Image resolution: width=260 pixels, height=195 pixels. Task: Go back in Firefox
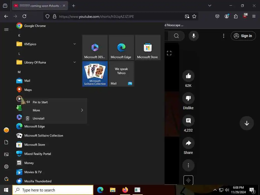click(x=6, y=16)
